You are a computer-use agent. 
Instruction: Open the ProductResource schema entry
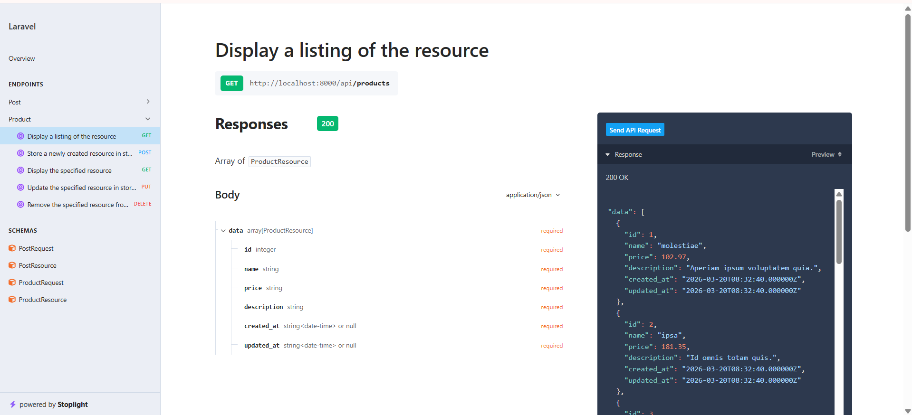point(42,300)
